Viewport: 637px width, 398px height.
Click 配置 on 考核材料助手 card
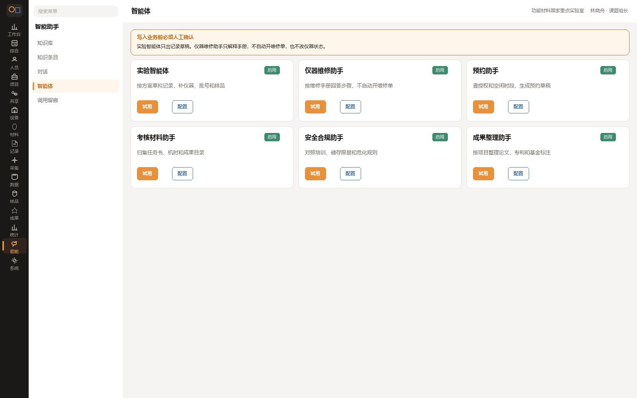point(182,174)
